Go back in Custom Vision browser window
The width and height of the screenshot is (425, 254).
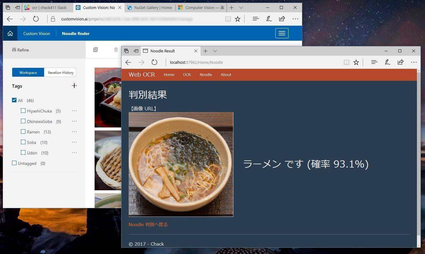[x=10, y=19]
